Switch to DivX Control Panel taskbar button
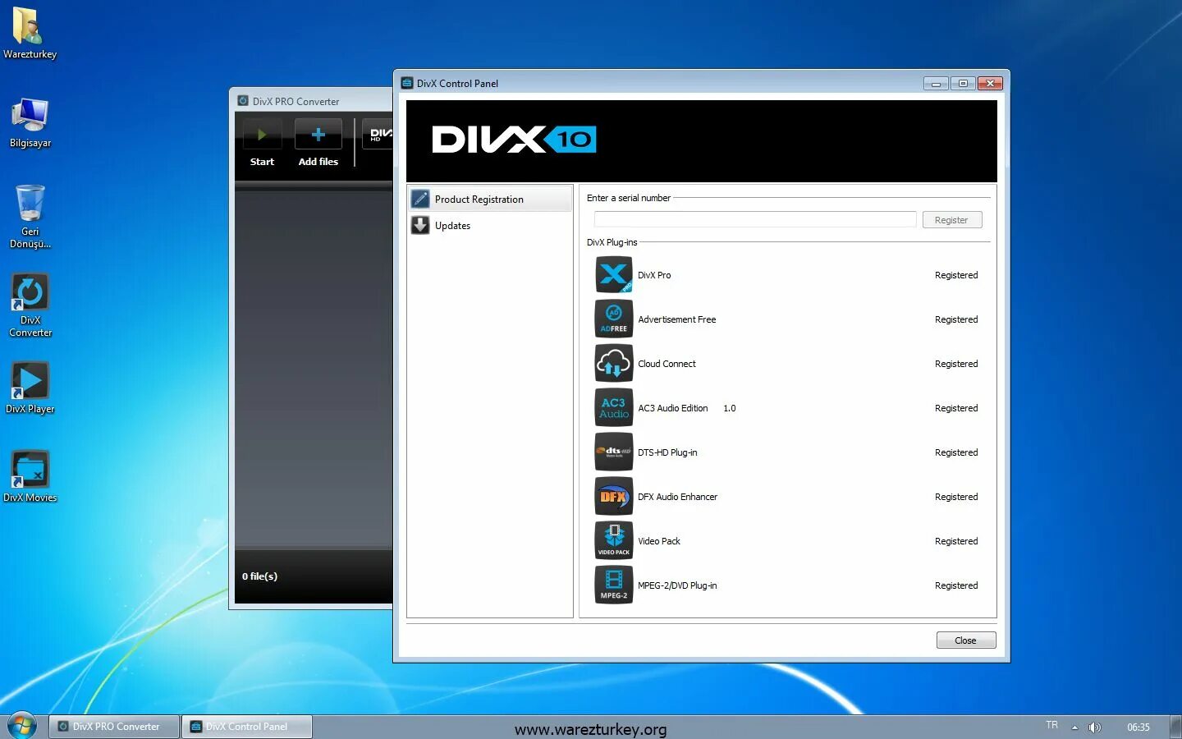1182x739 pixels. [247, 727]
